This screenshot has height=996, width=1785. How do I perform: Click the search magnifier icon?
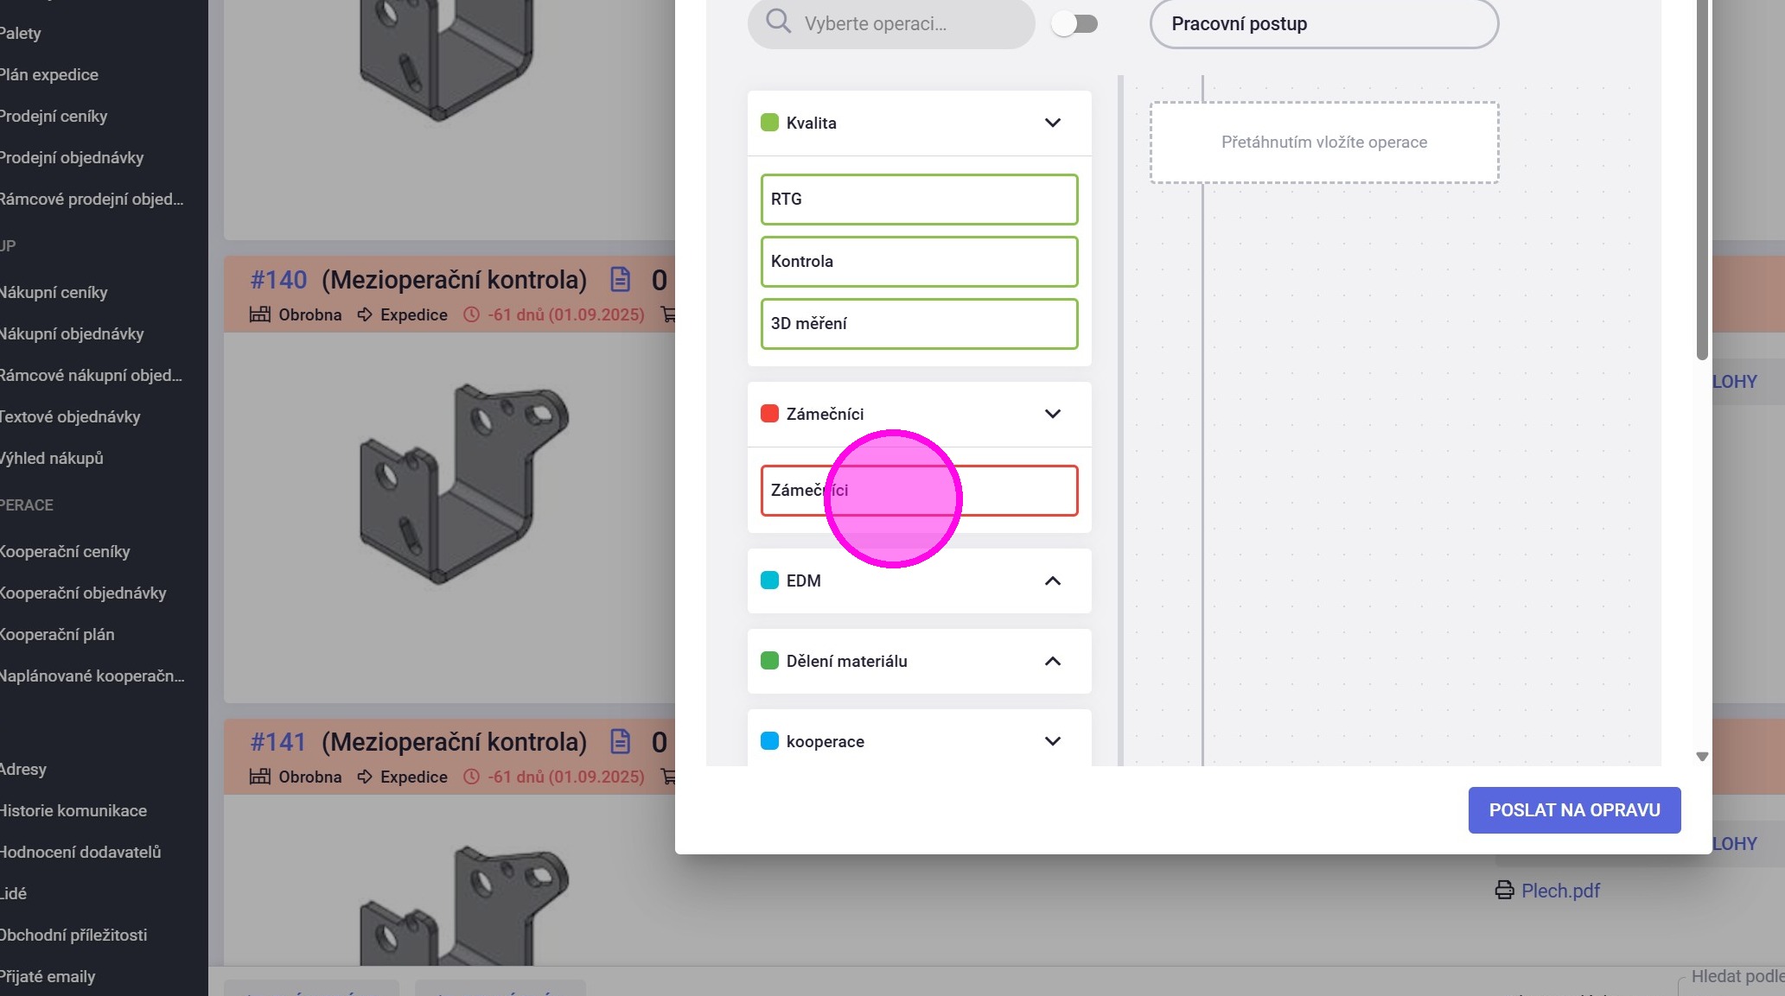pyautogui.click(x=778, y=22)
